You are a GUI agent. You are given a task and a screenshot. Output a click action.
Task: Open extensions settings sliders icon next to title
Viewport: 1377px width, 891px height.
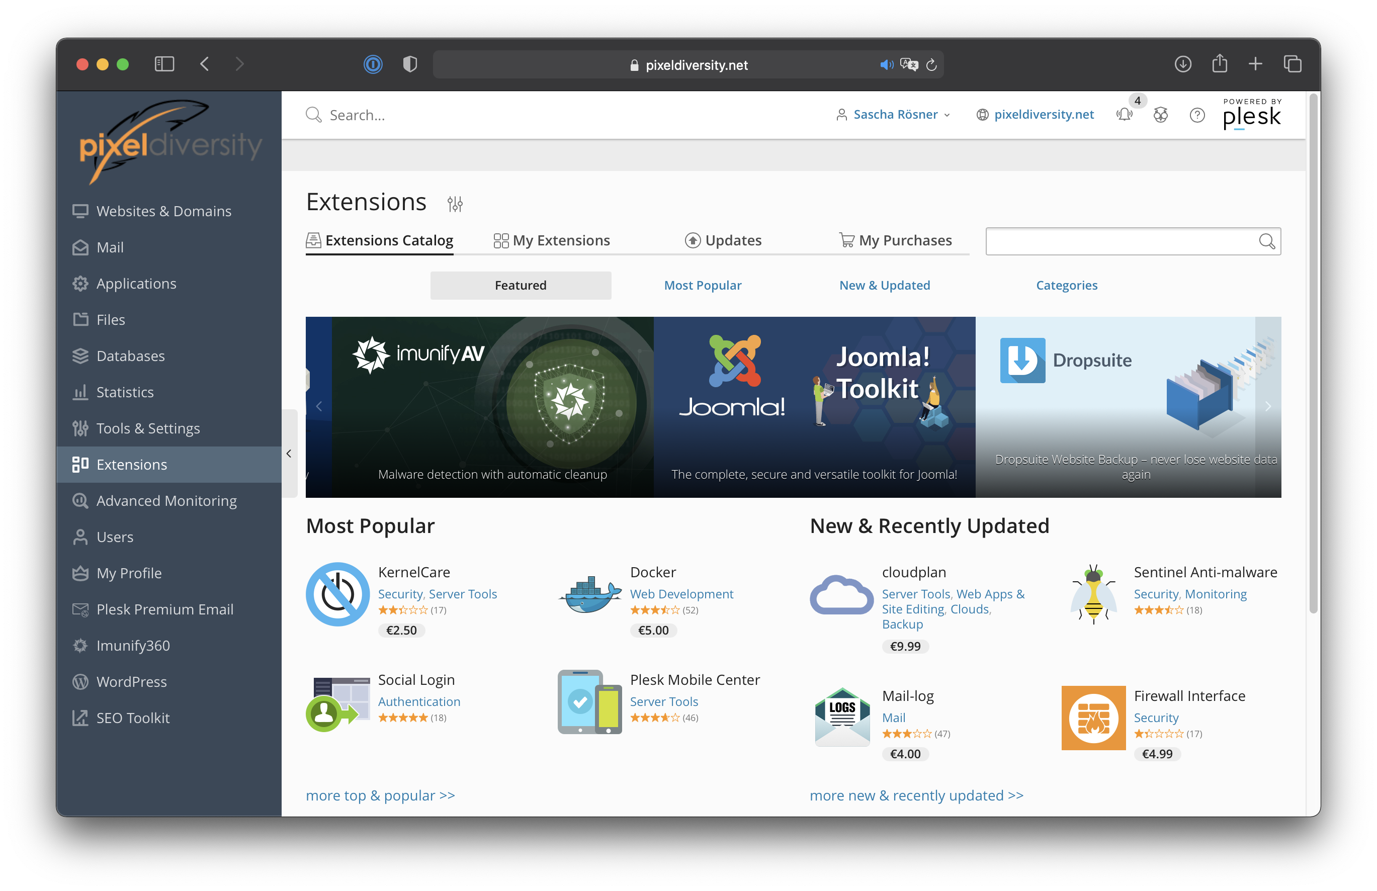[x=455, y=204]
